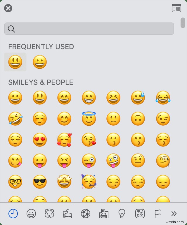Click the emoji search field
The height and width of the screenshot is (225, 187).
pos(89,29)
